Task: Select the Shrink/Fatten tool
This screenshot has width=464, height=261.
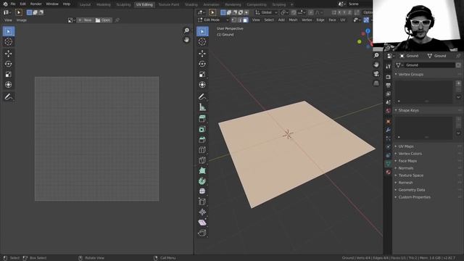Action: pos(202,212)
